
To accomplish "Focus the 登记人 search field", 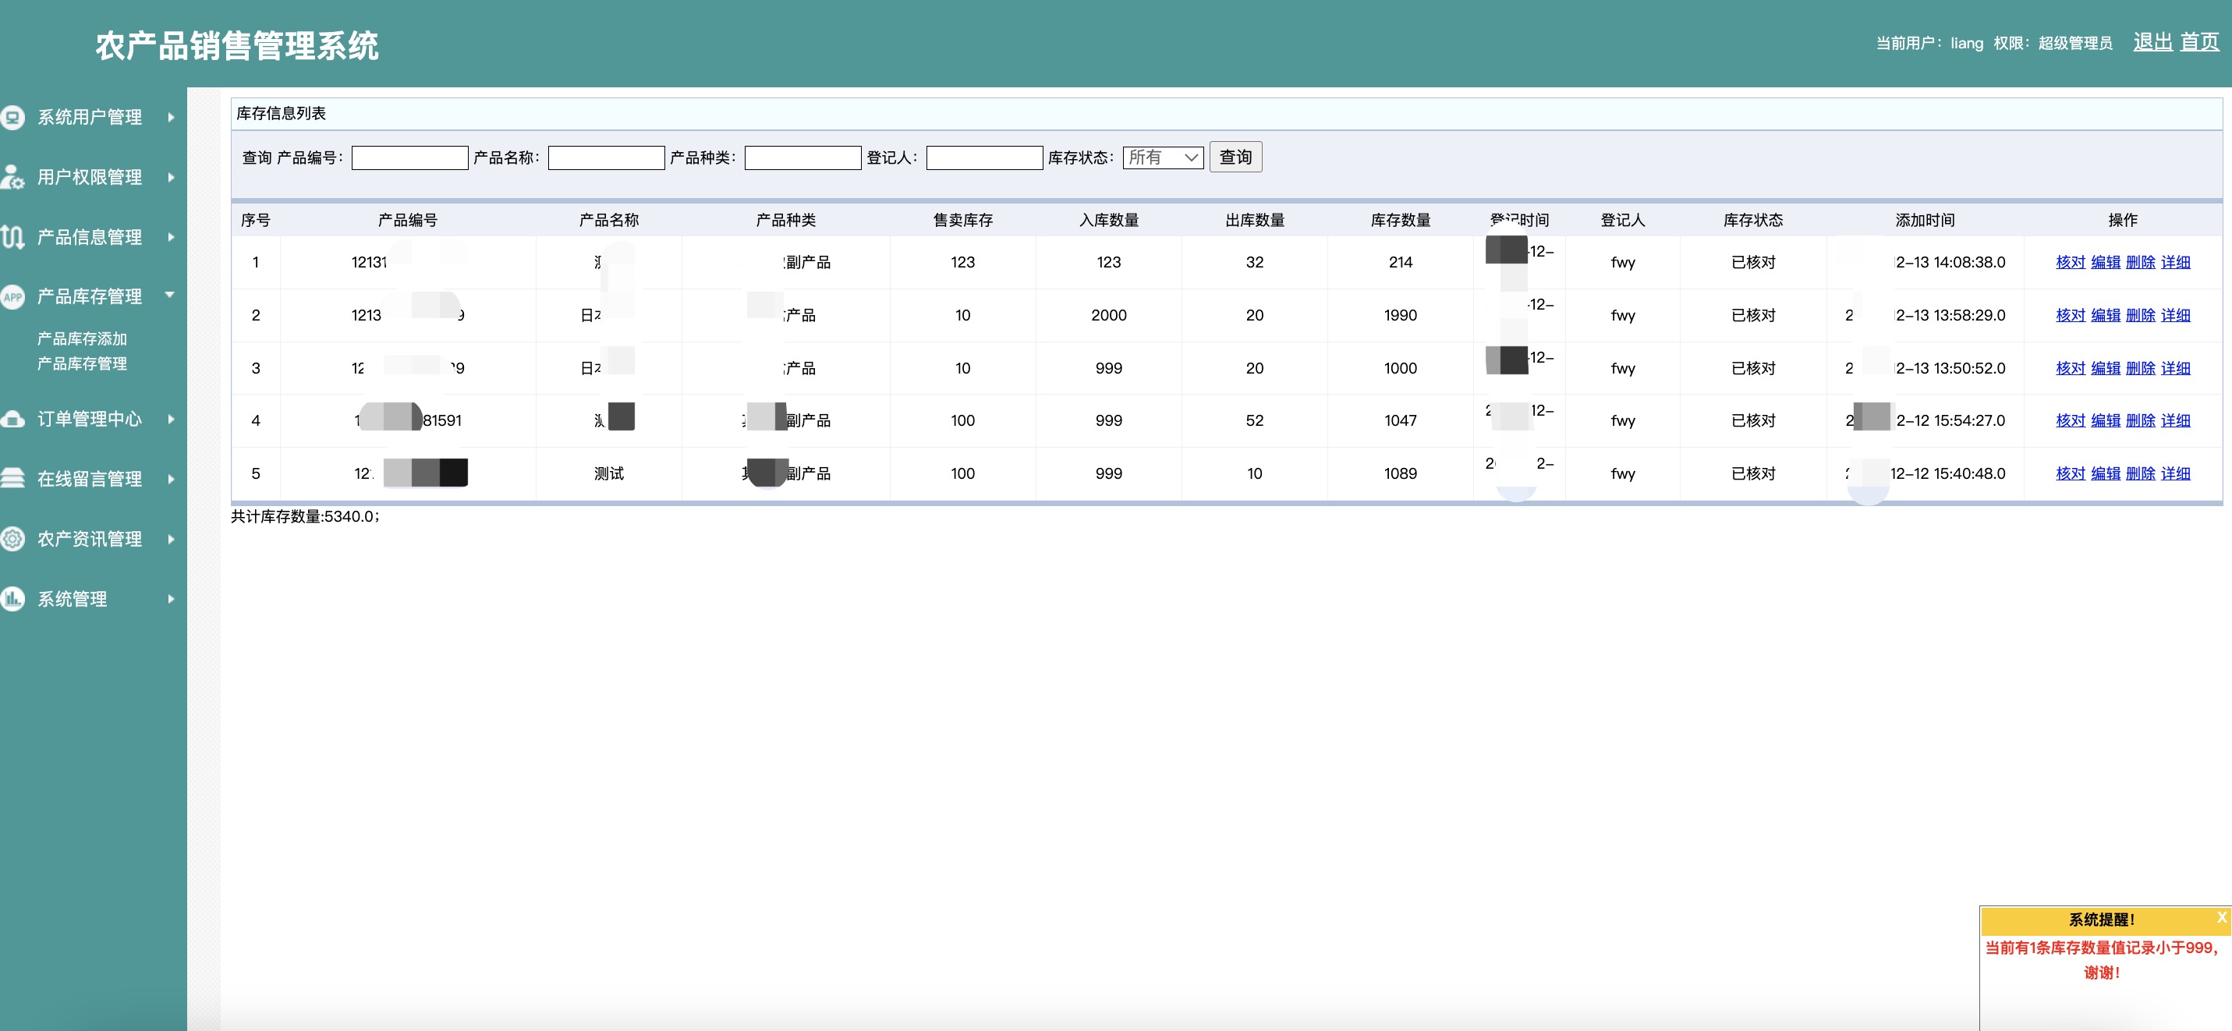I will coord(984,158).
